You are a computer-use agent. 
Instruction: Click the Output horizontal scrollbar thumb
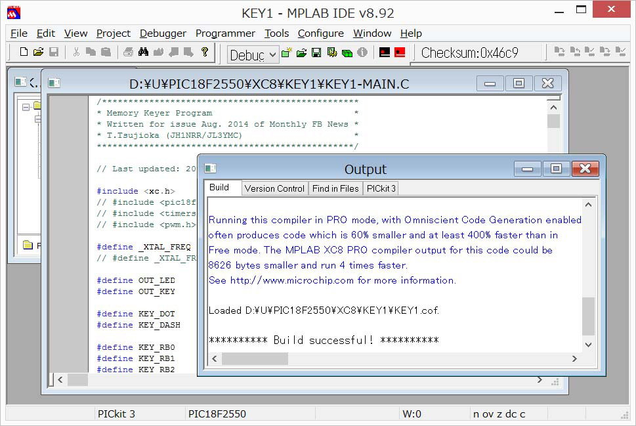point(255,358)
